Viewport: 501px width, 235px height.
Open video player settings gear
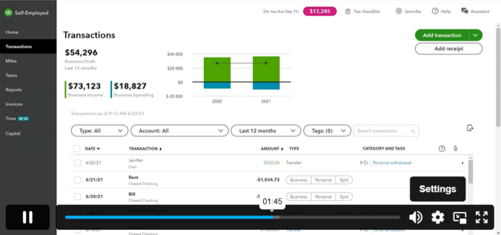[x=438, y=217]
